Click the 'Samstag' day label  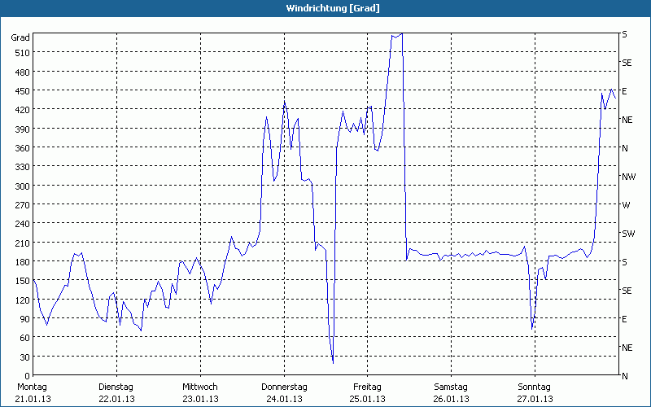click(x=451, y=387)
